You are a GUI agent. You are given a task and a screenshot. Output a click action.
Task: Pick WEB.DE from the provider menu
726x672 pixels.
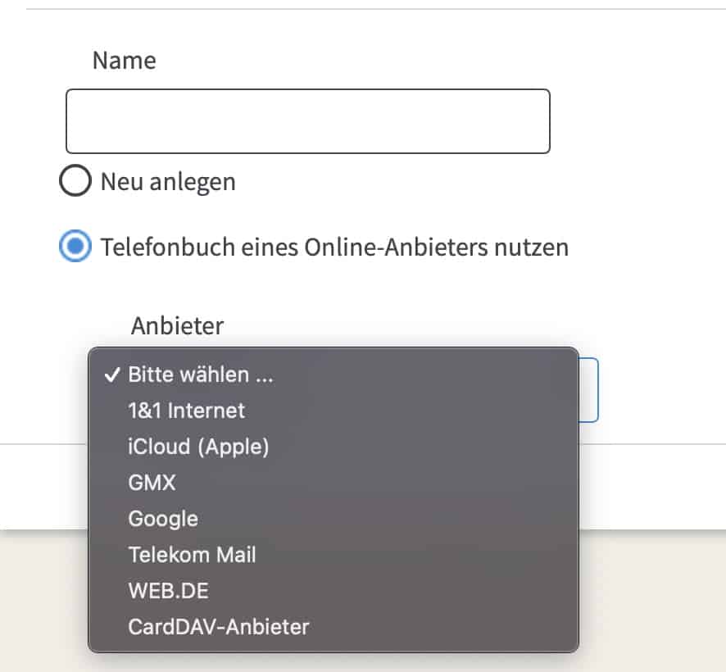pos(333,591)
